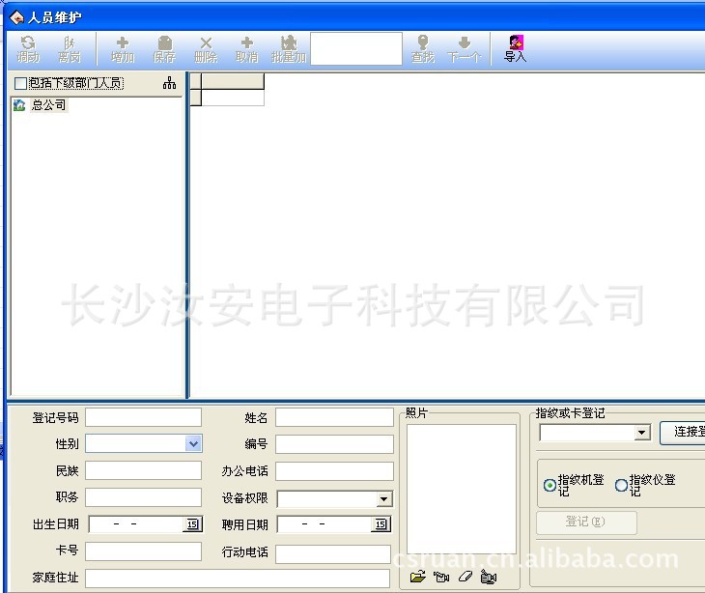Clear the photo with the eraser icon
Image resolution: width=705 pixels, height=593 pixels.
click(465, 578)
